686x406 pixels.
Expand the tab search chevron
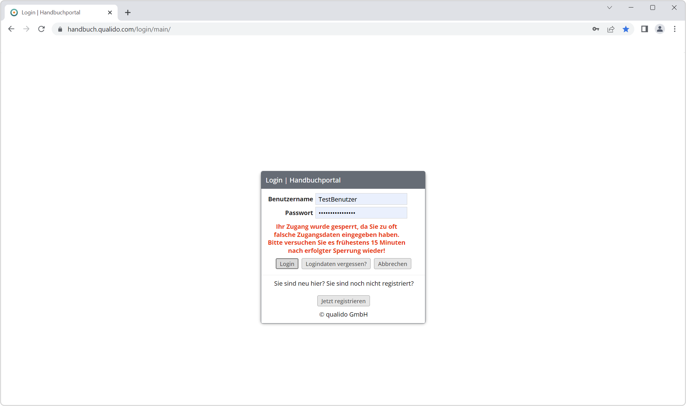pyautogui.click(x=609, y=8)
